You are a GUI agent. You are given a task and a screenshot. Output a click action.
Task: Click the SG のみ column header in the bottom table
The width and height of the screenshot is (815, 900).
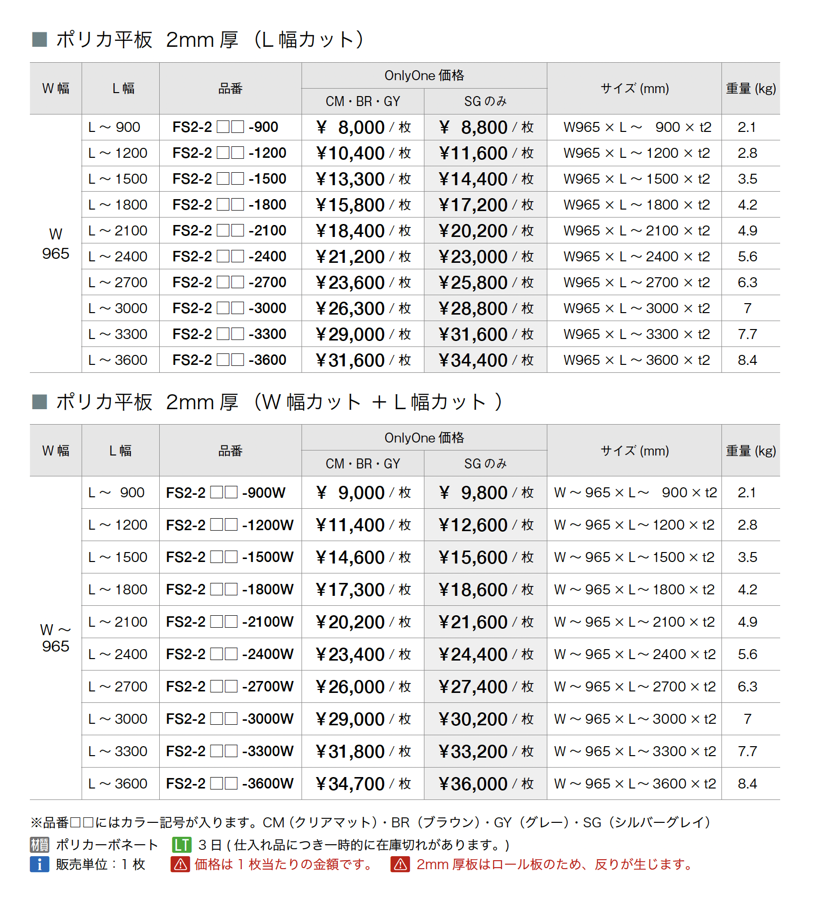[485, 464]
